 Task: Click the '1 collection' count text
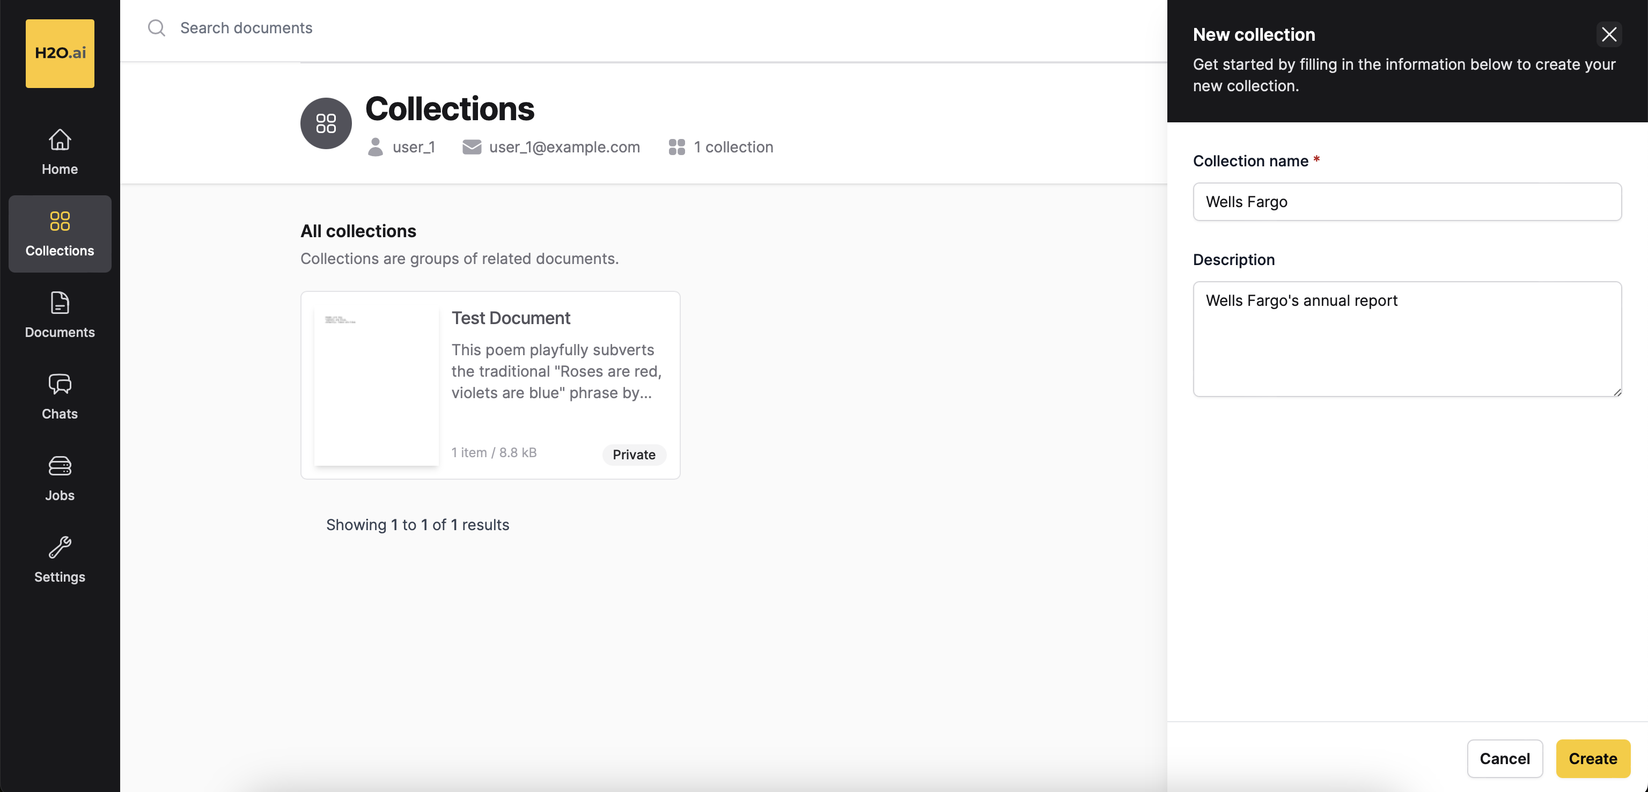coord(733,147)
